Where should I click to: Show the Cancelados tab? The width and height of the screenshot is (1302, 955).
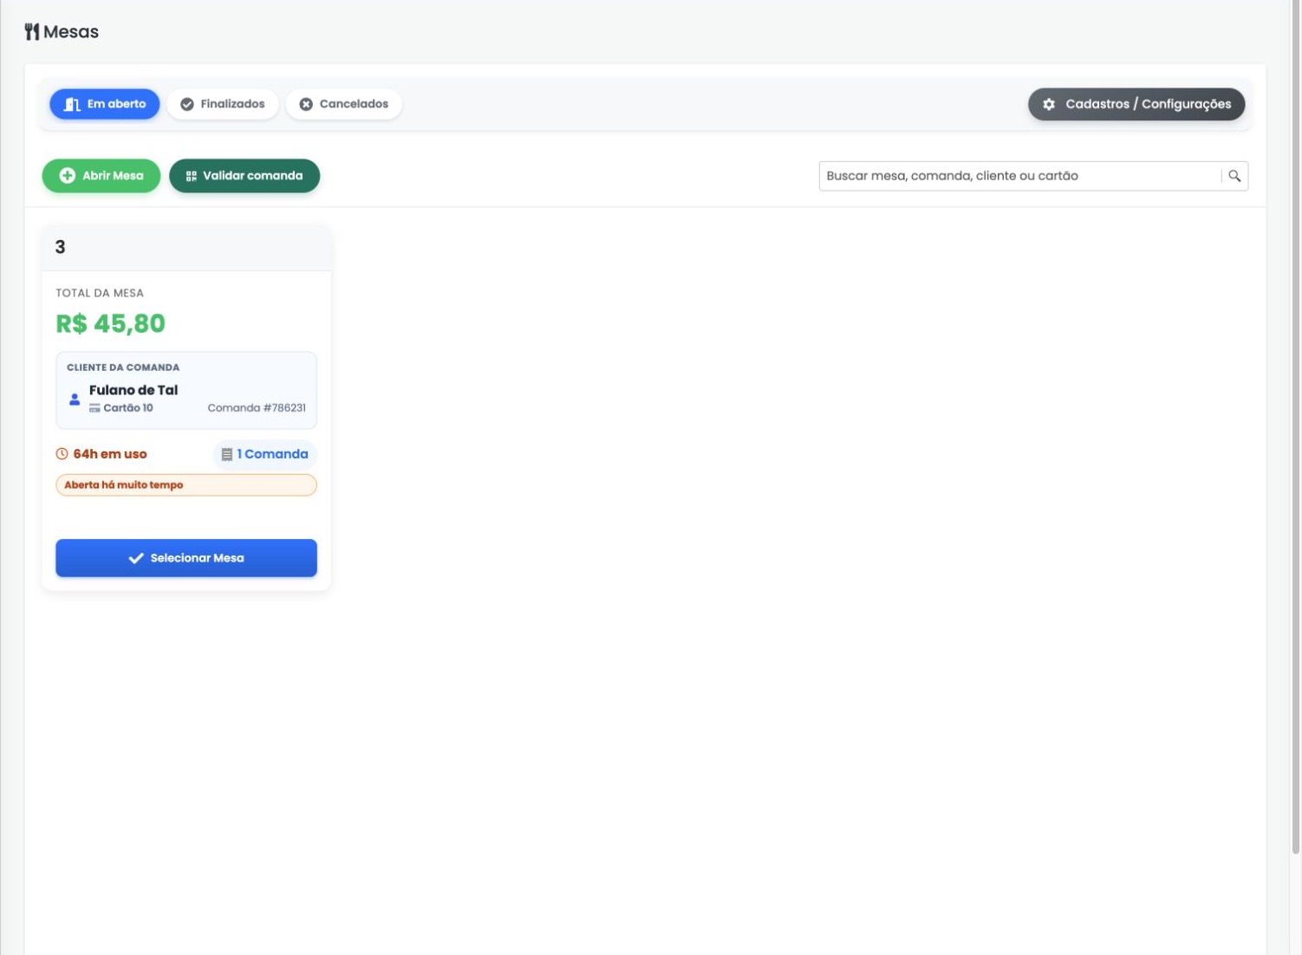344,104
